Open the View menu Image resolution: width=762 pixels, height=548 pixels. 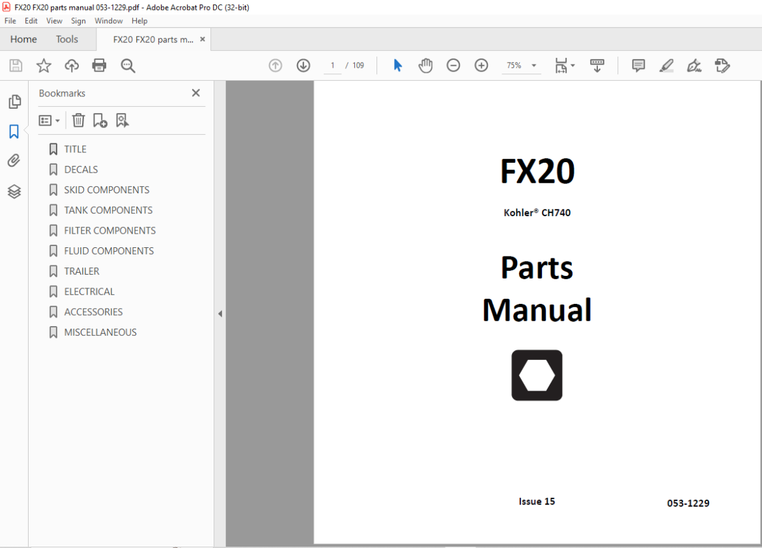(54, 21)
